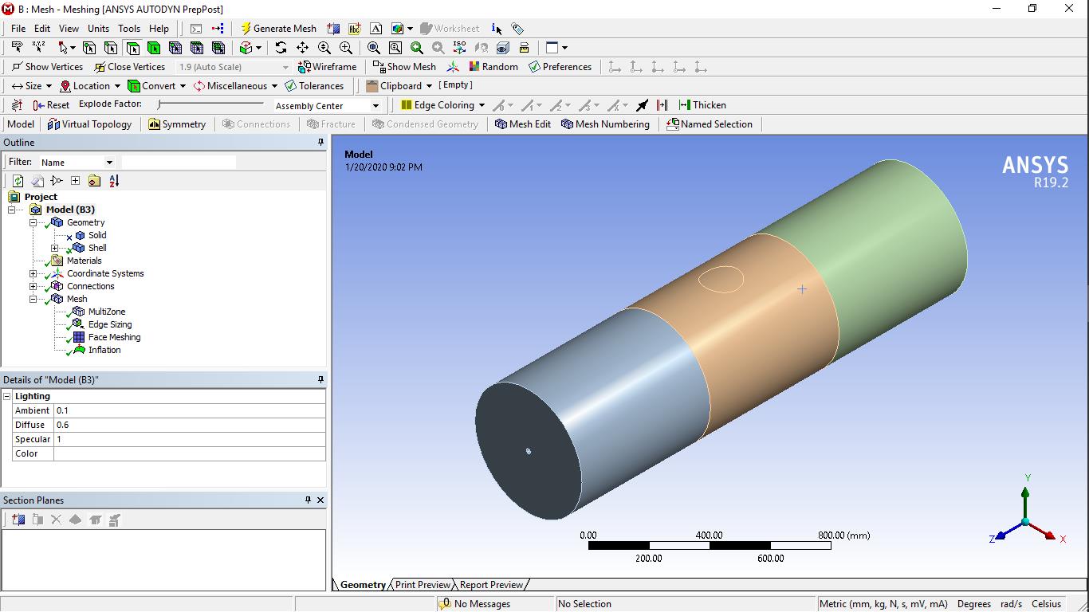The image size is (1089, 612).
Task: Switch to ISO isometric view icon
Action: click(459, 48)
